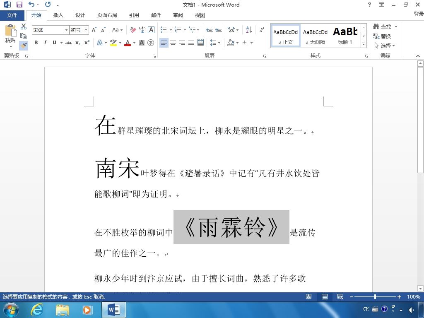Toggle bold formatting
This screenshot has width=424, height=318.
pos(36,43)
